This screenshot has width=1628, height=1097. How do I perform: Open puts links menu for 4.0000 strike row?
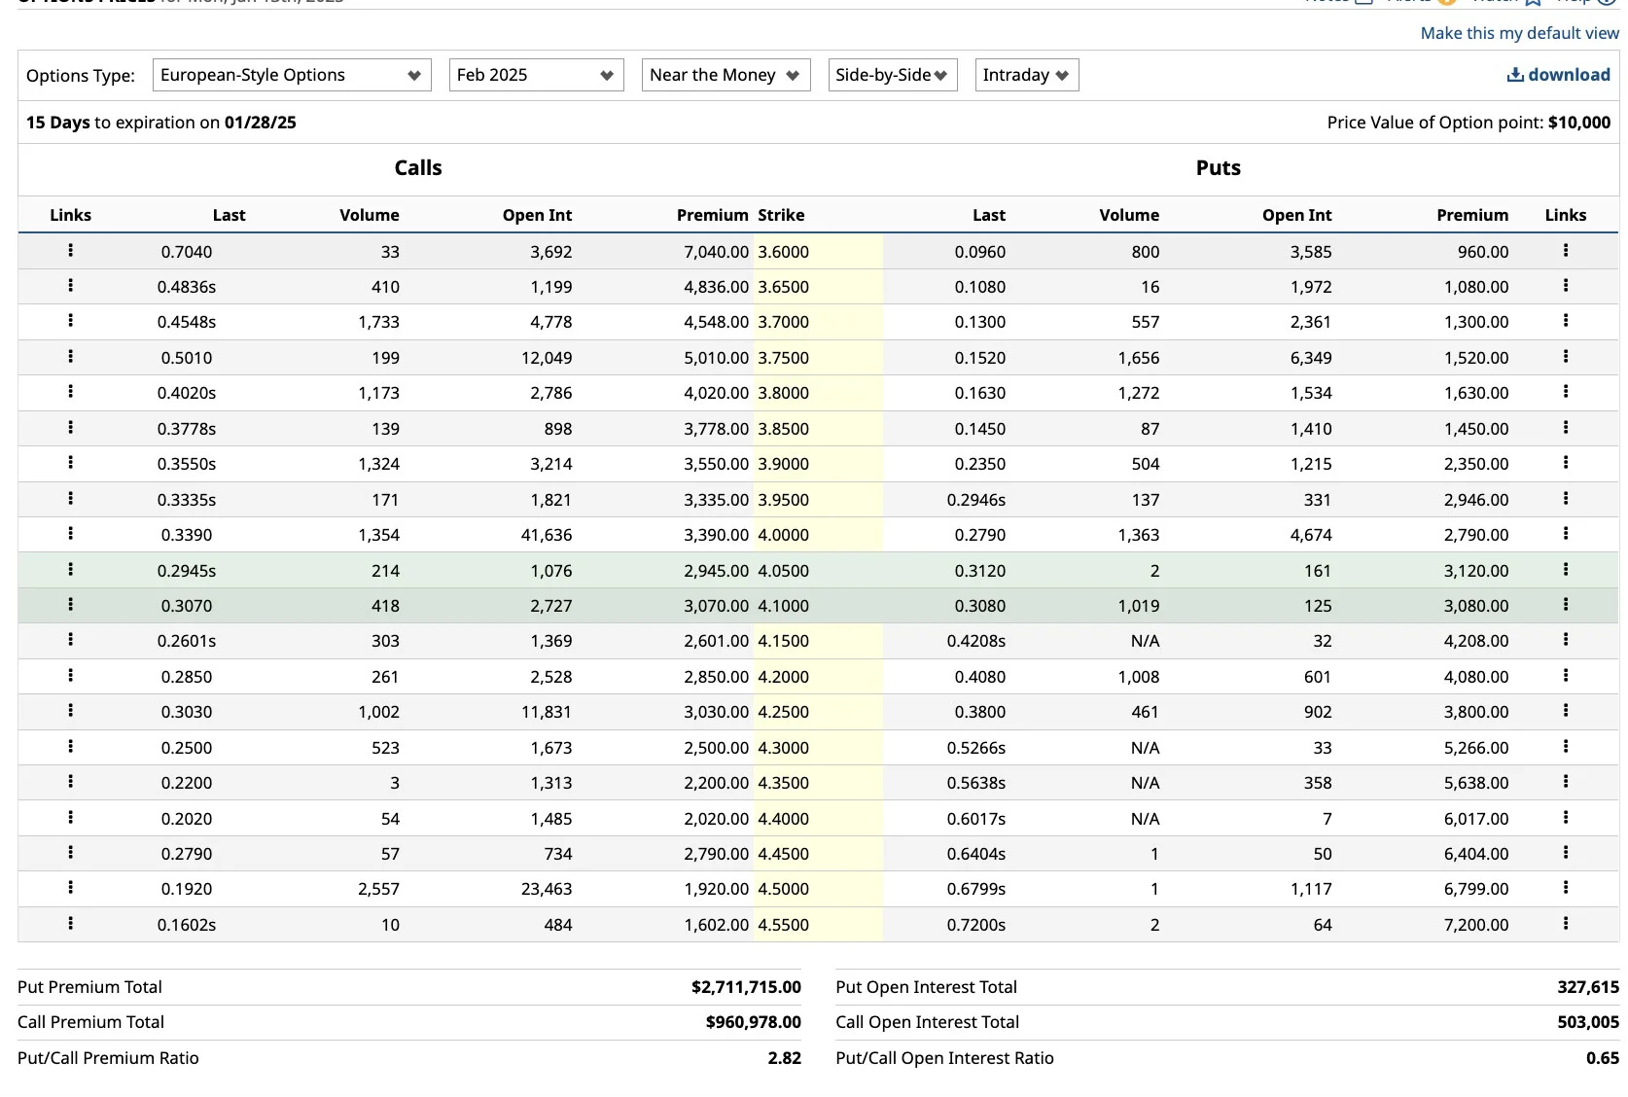1566,534
